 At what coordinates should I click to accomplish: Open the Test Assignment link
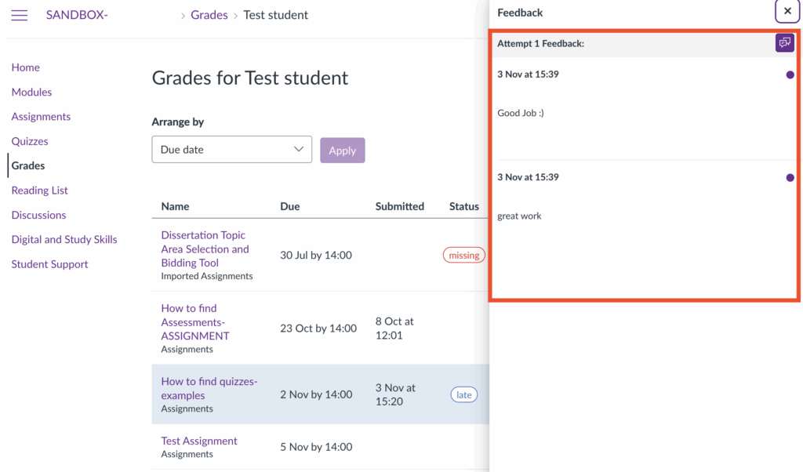199,441
